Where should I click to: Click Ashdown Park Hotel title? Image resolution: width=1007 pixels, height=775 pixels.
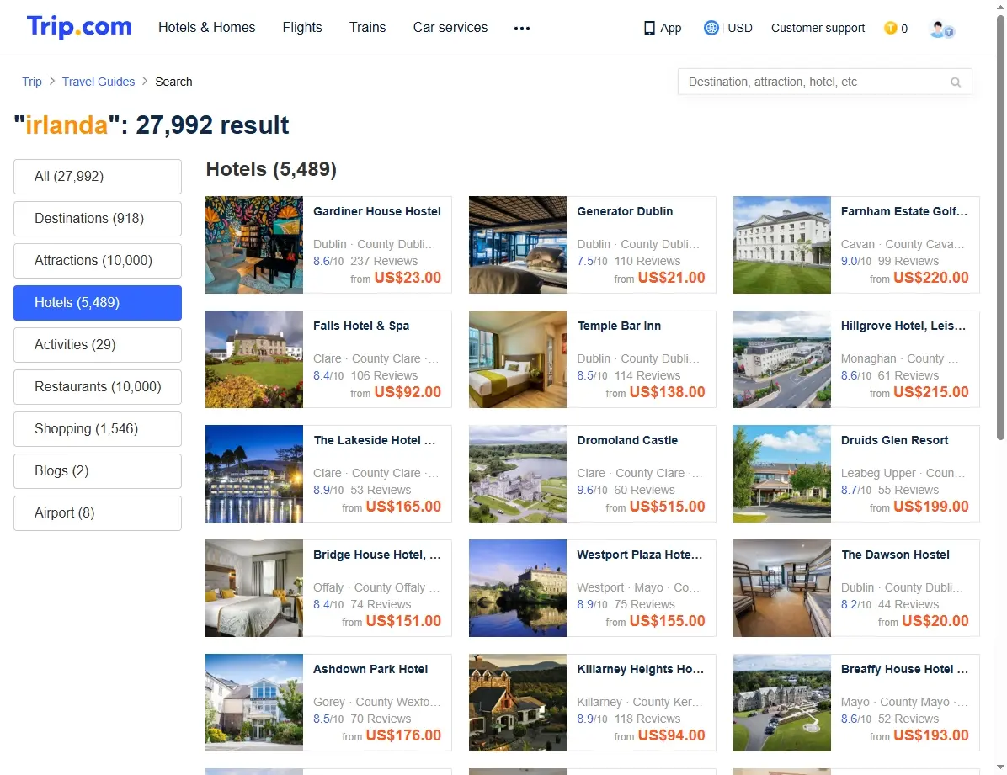point(370,669)
